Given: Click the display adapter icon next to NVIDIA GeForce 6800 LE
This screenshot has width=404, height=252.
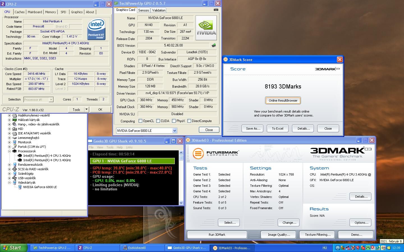Looking at the screenshot, I should (20, 187).
